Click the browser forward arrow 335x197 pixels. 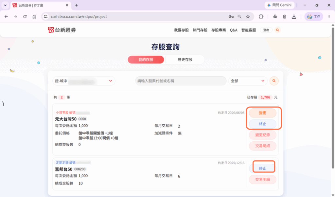coord(15,17)
